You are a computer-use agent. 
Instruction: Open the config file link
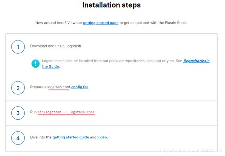point(80,87)
